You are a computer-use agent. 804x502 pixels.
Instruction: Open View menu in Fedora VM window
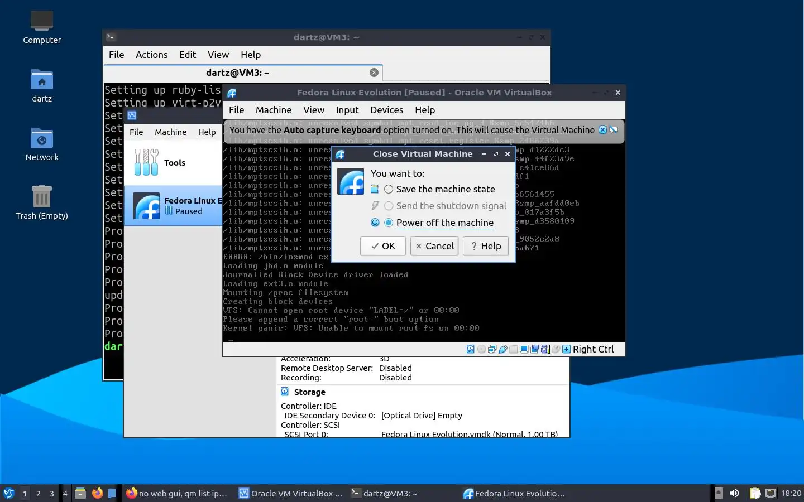click(x=314, y=110)
